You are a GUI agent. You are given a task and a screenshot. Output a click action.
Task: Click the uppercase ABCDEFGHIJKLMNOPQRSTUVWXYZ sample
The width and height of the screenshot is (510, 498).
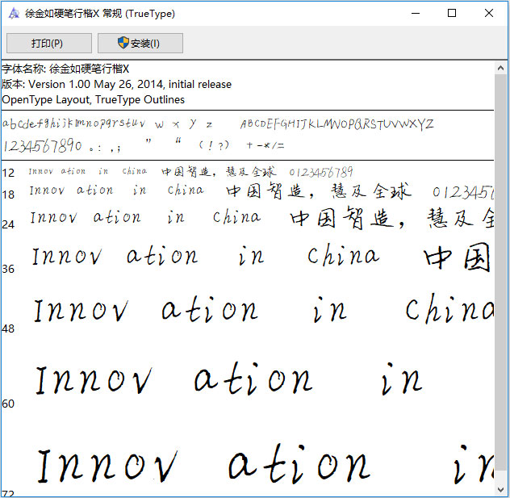point(337,124)
